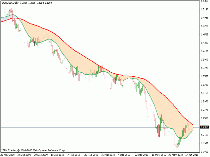Click price scale value 1.2970
This screenshot has height=157, width=210.
(205, 101)
